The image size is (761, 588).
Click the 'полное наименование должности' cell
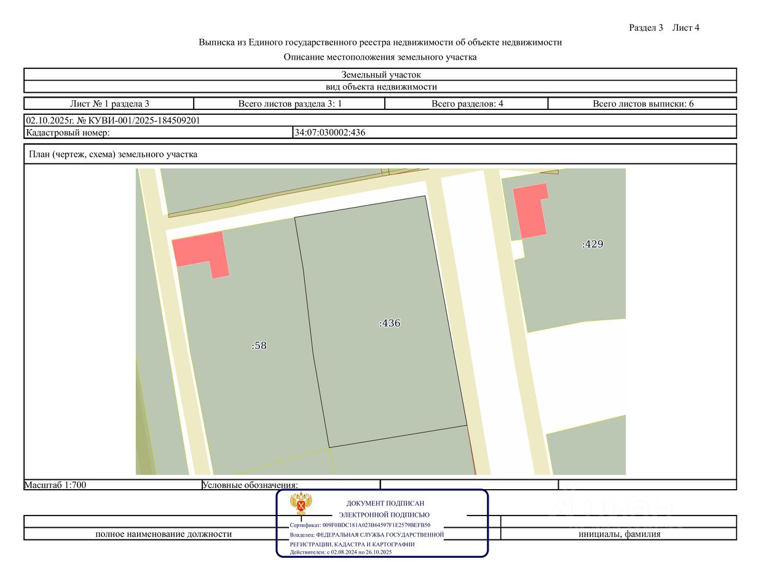pos(164,534)
